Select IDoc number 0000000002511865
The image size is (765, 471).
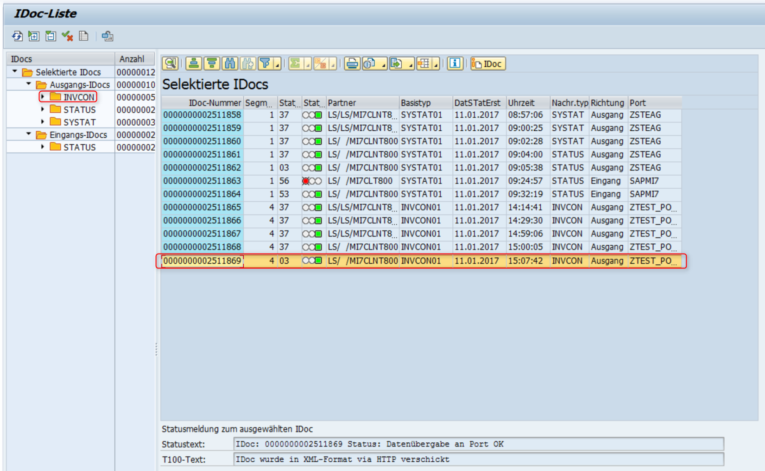(x=202, y=207)
